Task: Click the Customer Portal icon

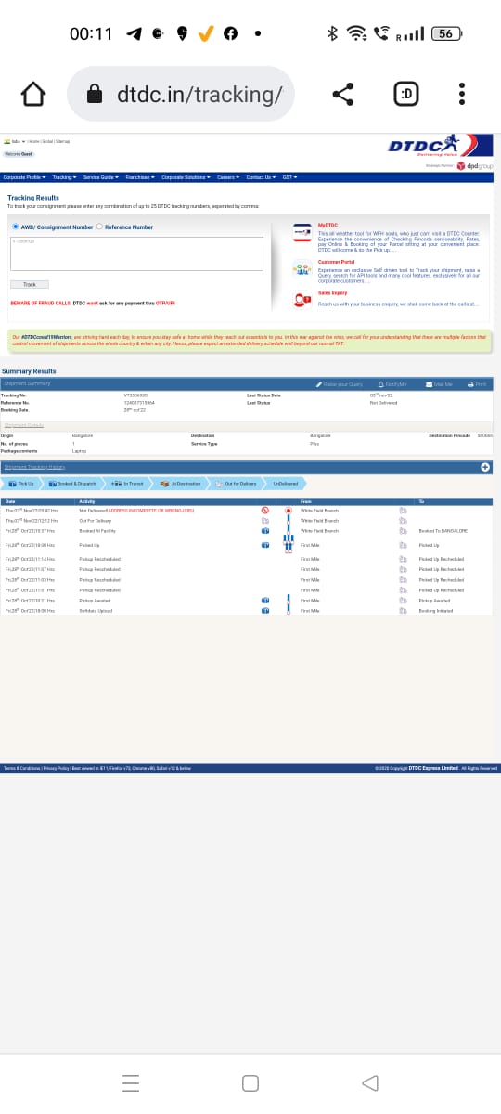Action: point(302,269)
